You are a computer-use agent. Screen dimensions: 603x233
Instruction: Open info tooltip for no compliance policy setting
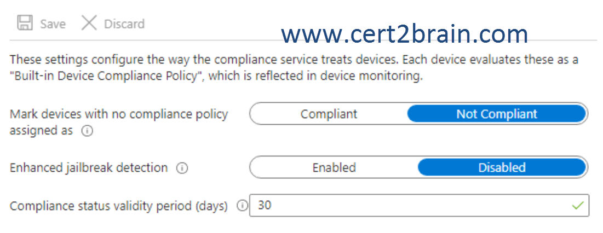pos(87,131)
